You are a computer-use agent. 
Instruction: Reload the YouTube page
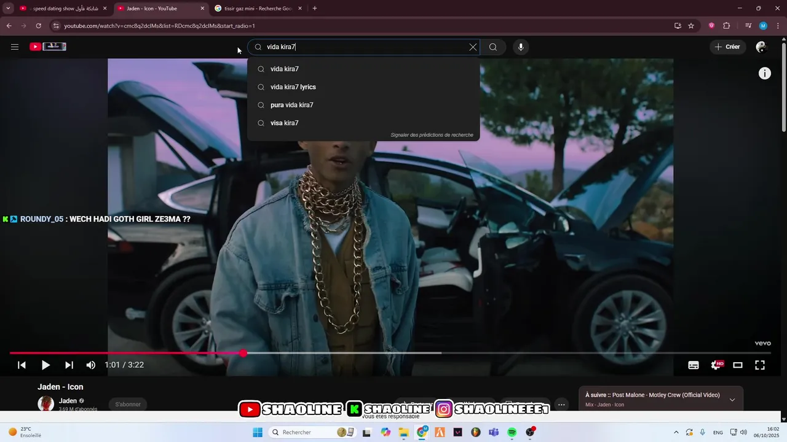click(38, 26)
